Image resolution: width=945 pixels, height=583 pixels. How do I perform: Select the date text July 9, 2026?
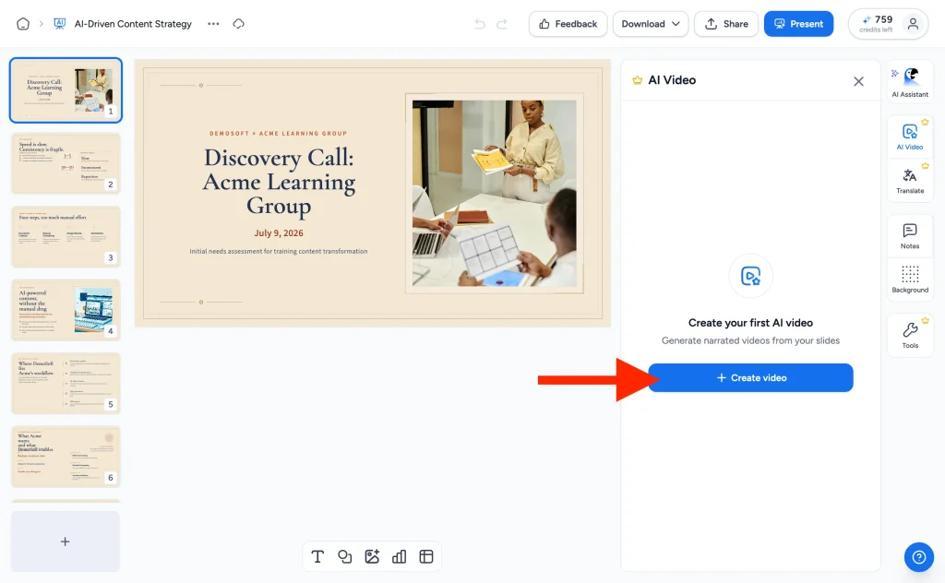[279, 233]
